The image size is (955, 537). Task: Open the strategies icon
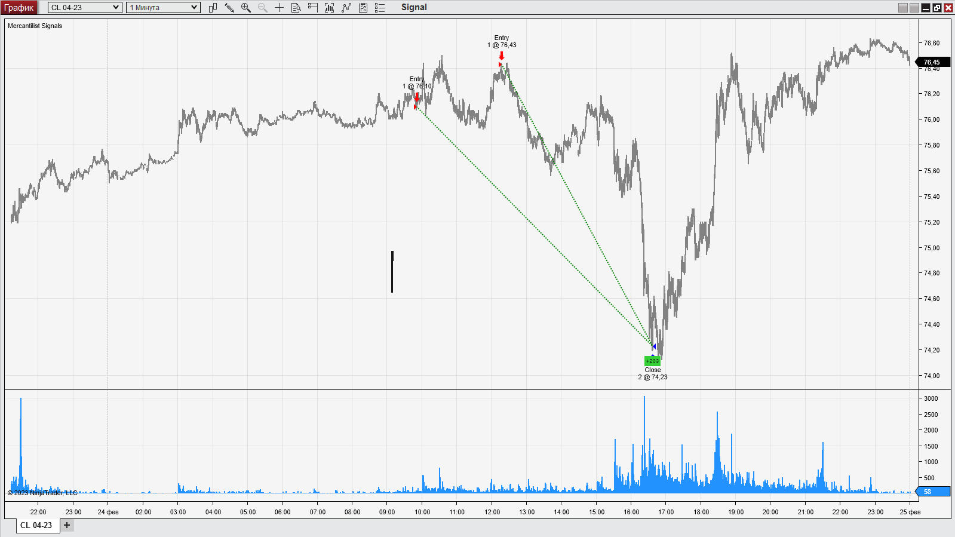point(346,8)
